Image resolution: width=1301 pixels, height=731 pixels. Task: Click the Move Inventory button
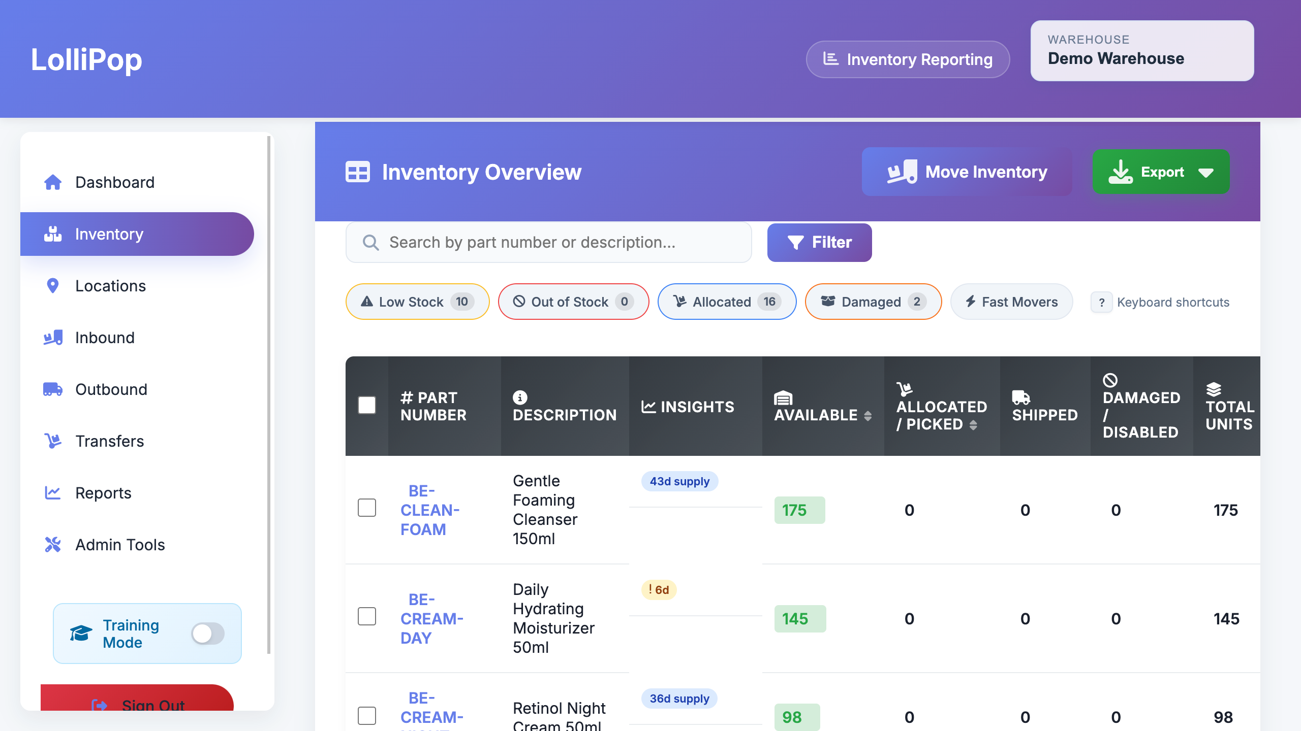(966, 172)
